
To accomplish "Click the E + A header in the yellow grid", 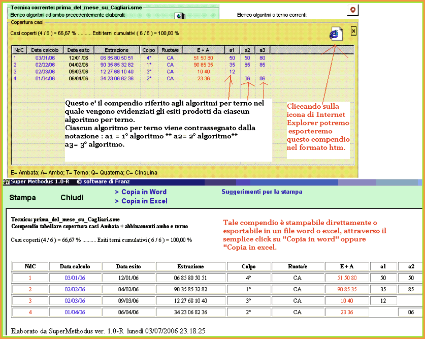I will coord(203,50).
